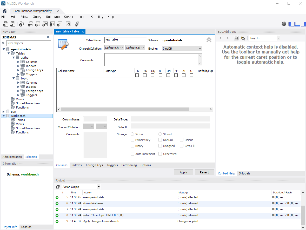Reconnect to DBMS toolbar icon
This screenshot has width=306, height=230.
point(77,24)
